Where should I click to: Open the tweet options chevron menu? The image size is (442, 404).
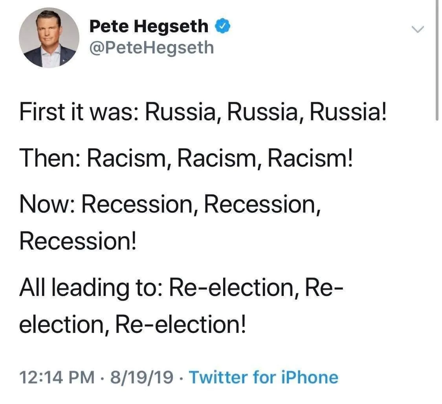tap(418, 29)
